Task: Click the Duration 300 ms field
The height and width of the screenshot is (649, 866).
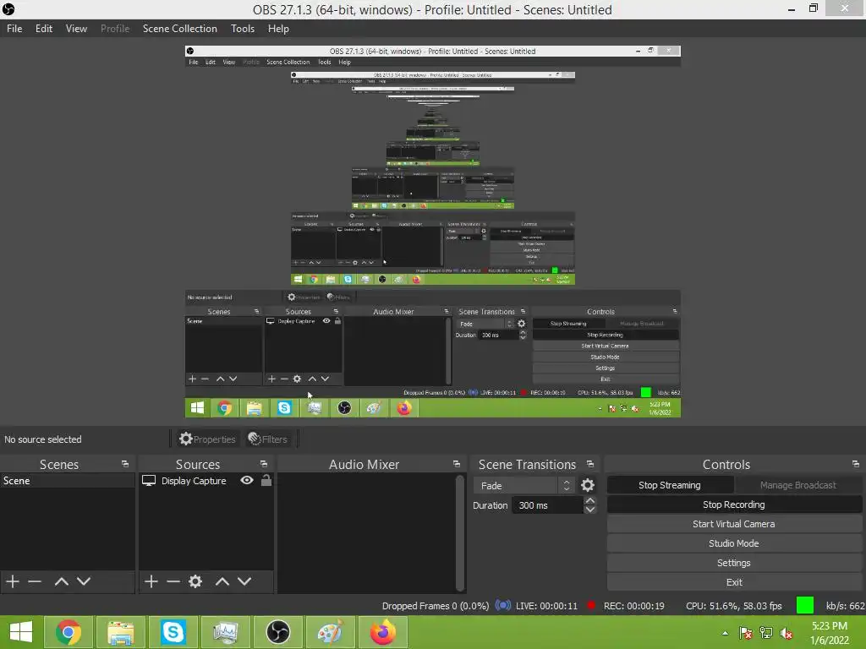Action: [547, 505]
